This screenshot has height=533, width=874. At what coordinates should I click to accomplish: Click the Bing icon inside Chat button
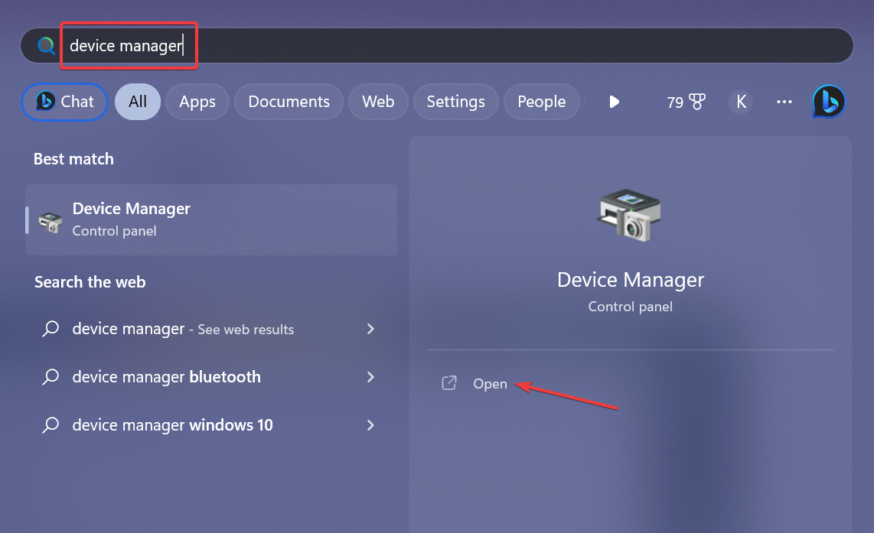[45, 102]
